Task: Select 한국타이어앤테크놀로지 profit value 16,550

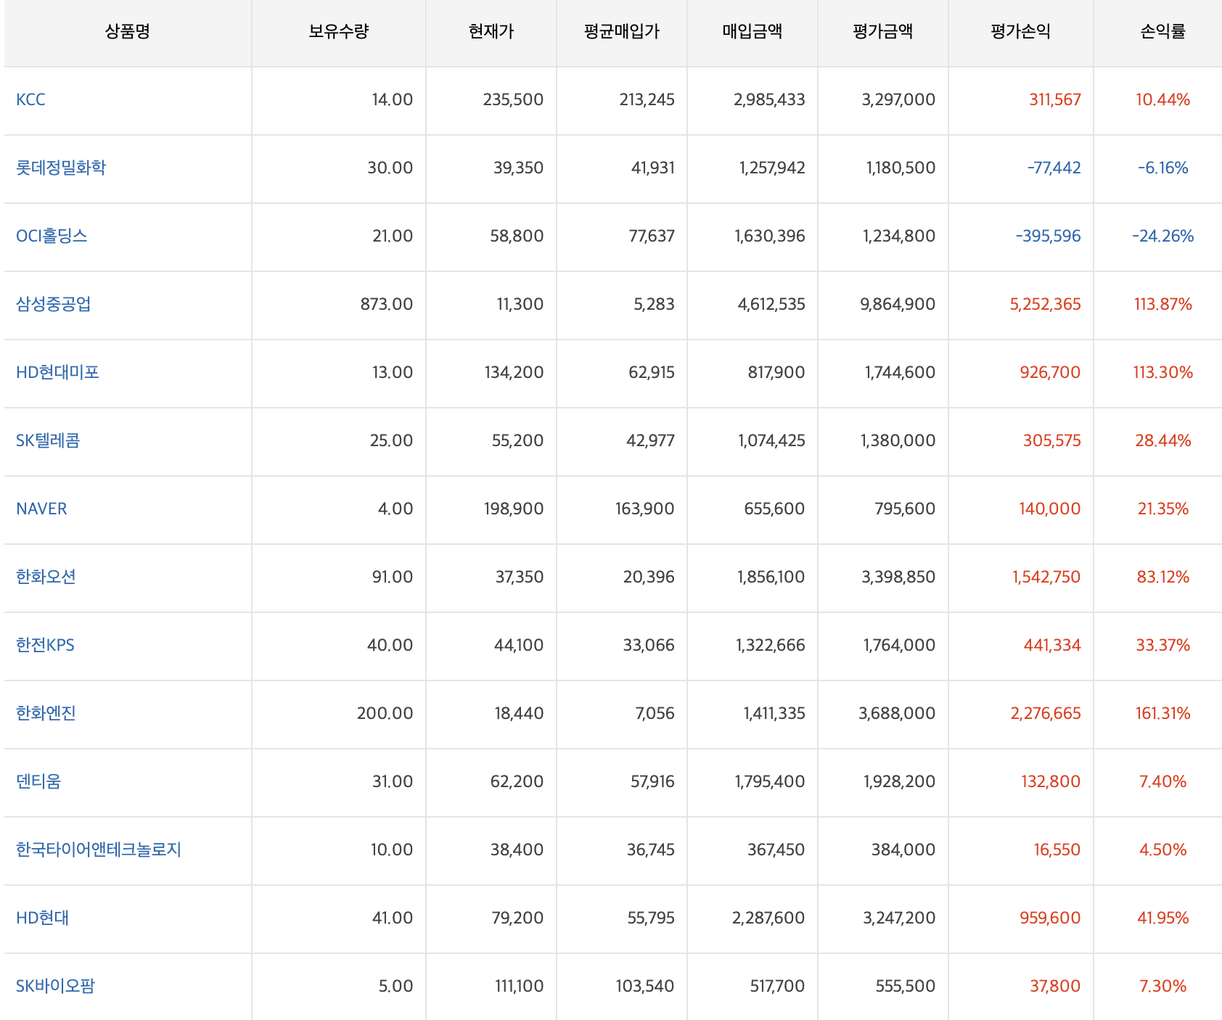Action: click(1057, 850)
